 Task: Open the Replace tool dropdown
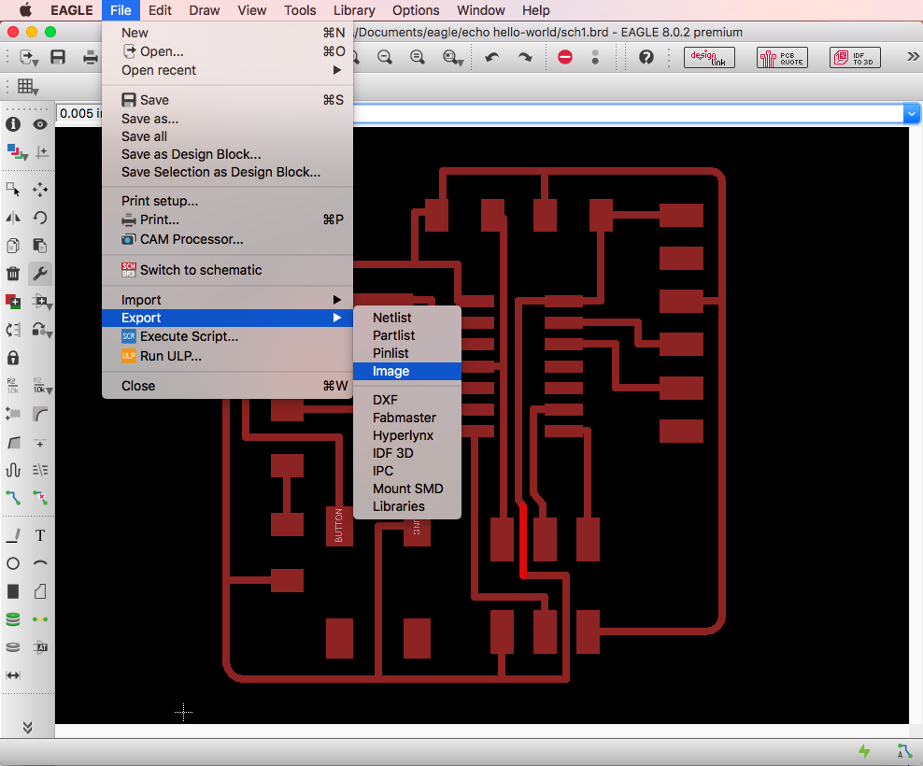[42, 330]
